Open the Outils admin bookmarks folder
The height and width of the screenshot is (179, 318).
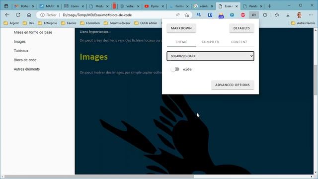point(146,23)
